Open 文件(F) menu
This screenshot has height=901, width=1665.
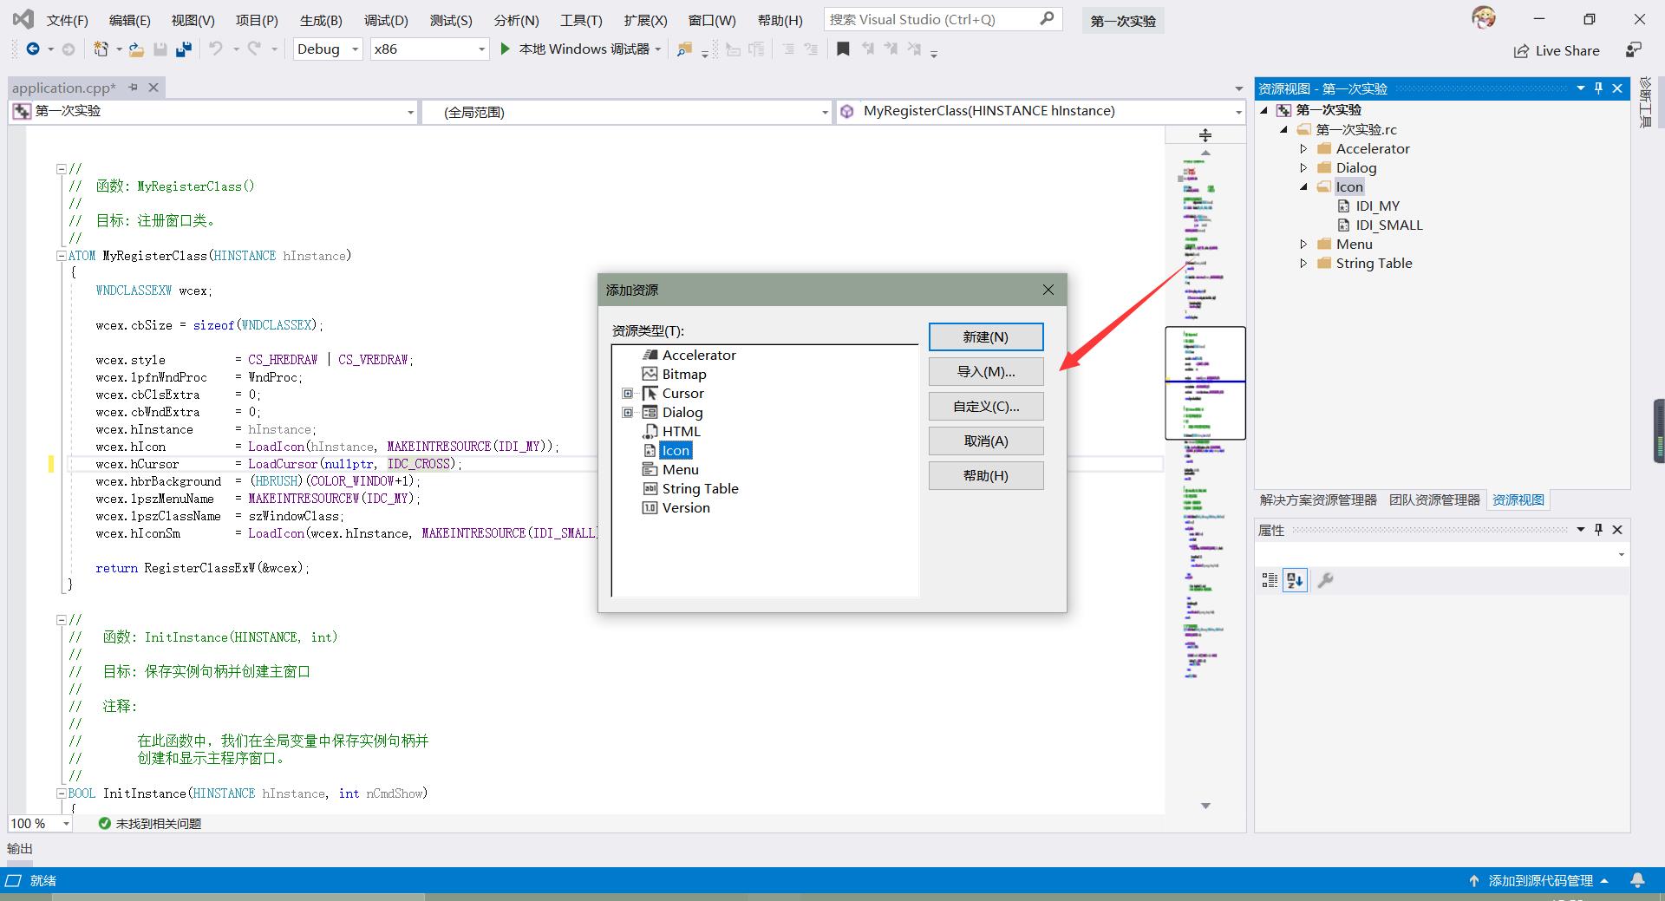(67, 20)
